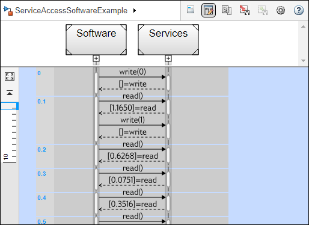Click the ServiceAccessSoftwareExample model icon
The height and width of the screenshot is (225, 309).
(8, 11)
